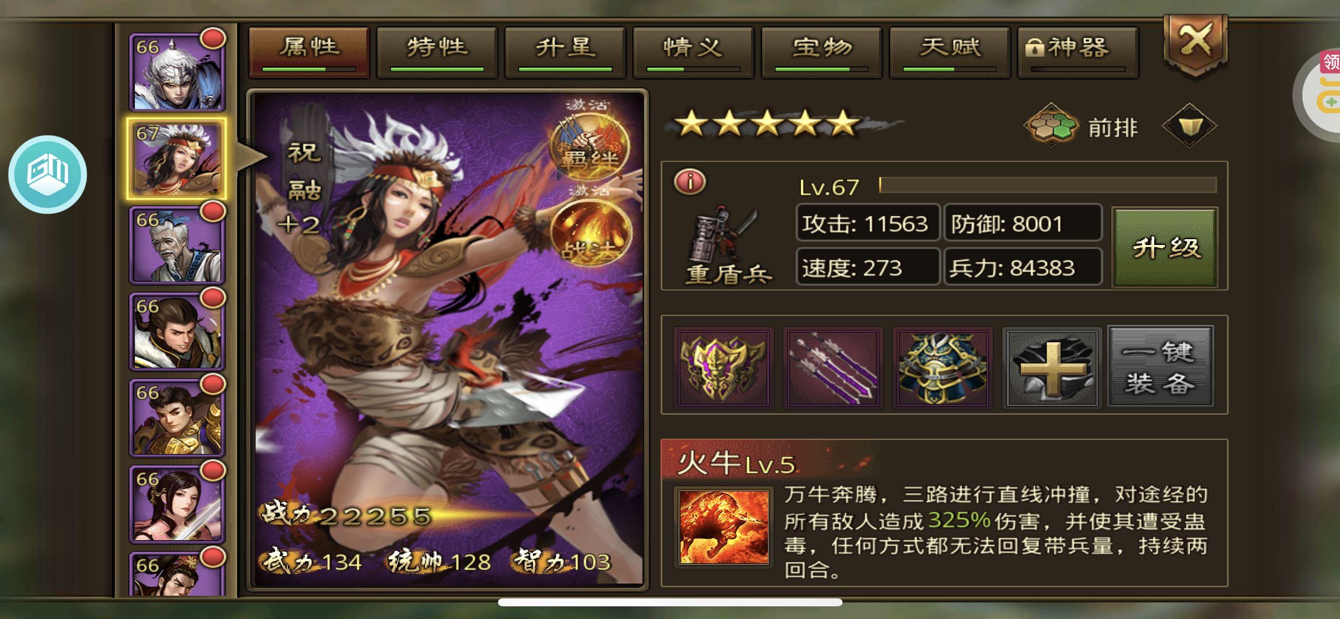Click the 一键装备 auto-equip button
1340x619 pixels.
(x=1161, y=367)
